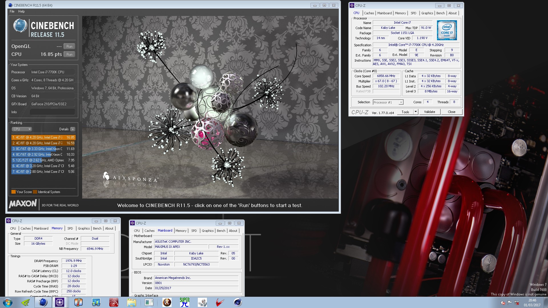Select ranking row 3 Xeon 11.69

point(43,149)
